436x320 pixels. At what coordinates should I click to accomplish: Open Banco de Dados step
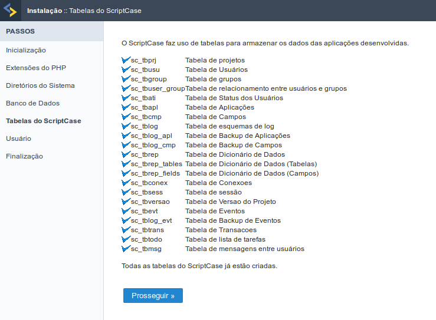33,103
